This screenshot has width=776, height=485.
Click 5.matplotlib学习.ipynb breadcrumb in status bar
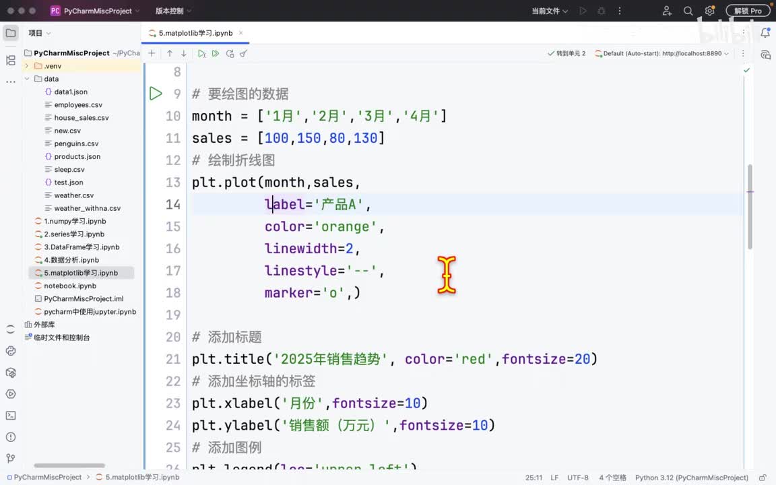click(137, 478)
